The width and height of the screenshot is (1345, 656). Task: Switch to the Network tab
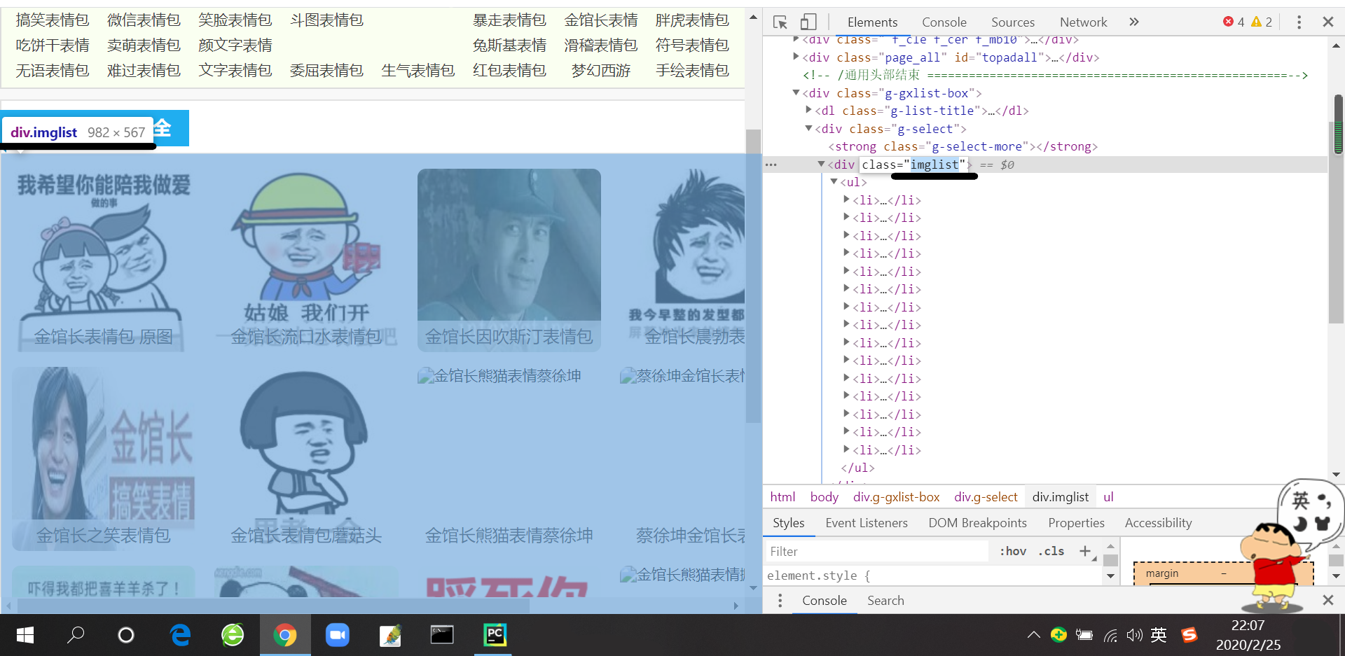tap(1083, 22)
